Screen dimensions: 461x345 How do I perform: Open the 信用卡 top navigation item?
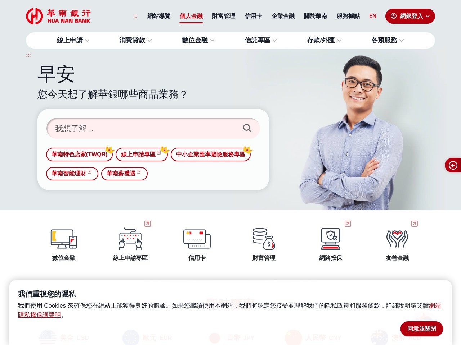(254, 16)
